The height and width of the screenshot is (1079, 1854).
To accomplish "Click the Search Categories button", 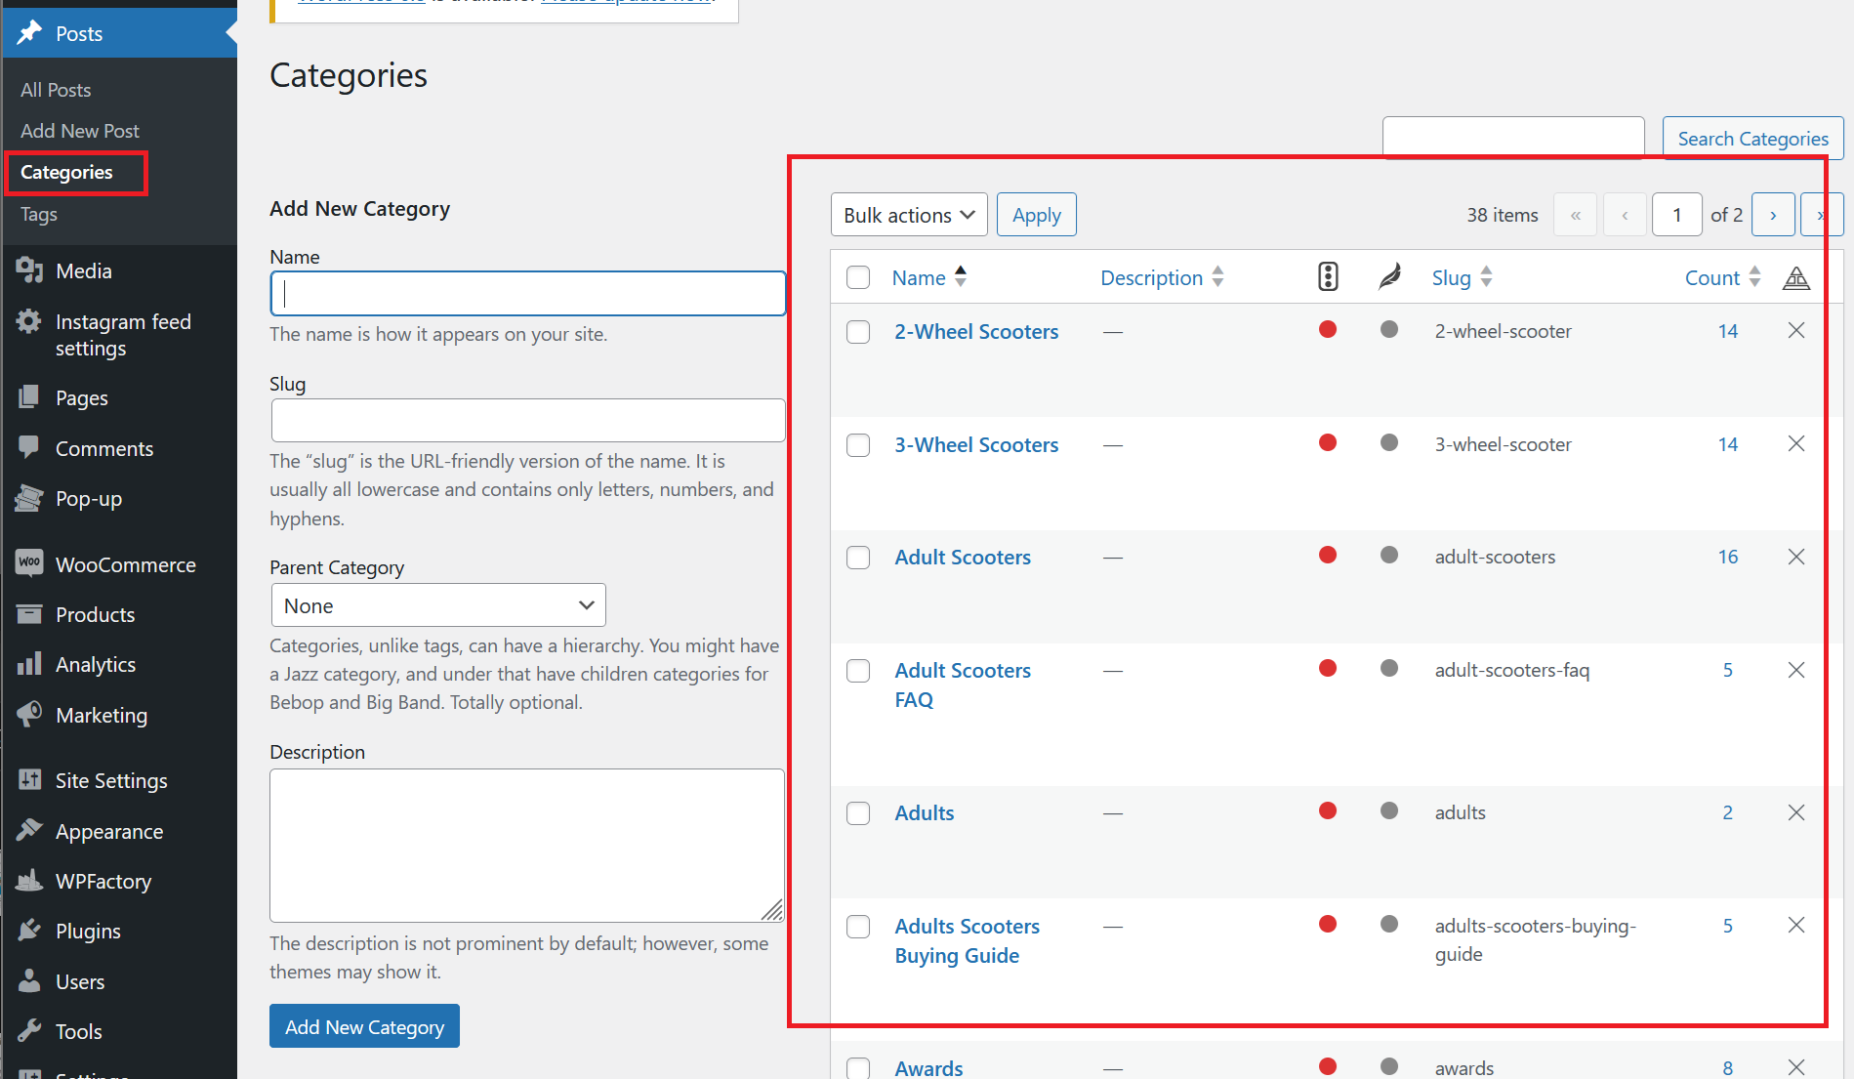I will 1753,139.
